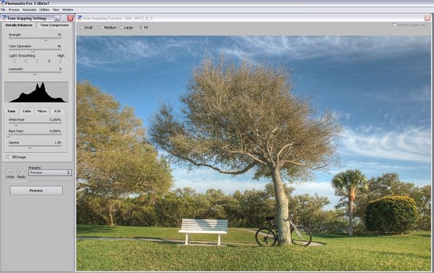Enable the 360 image checkbox
The width and height of the screenshot is (434, 273).
tap(8, 157)
